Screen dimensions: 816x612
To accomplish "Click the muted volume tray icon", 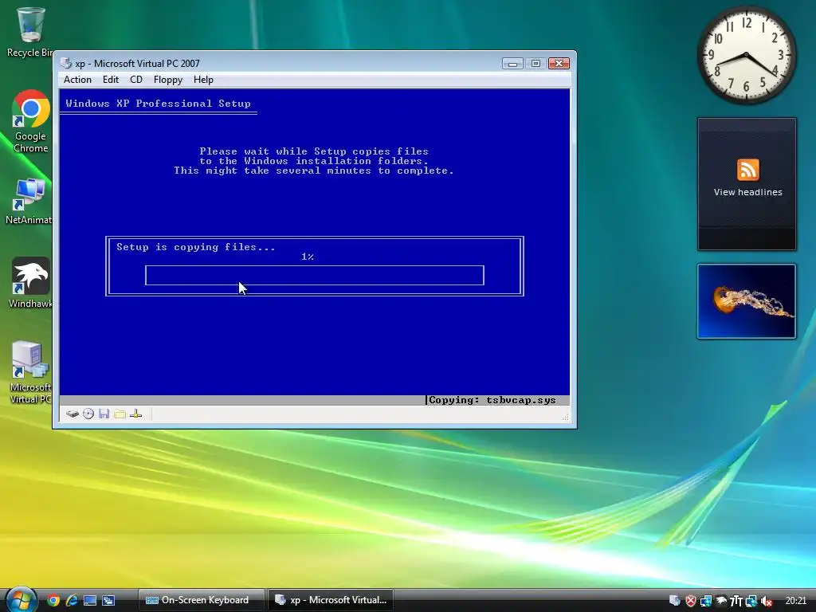I will tap(766, 601).
